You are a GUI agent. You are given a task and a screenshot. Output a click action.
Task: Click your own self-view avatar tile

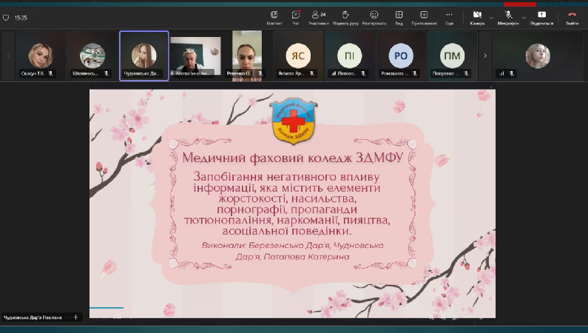(x=538, y=56)
